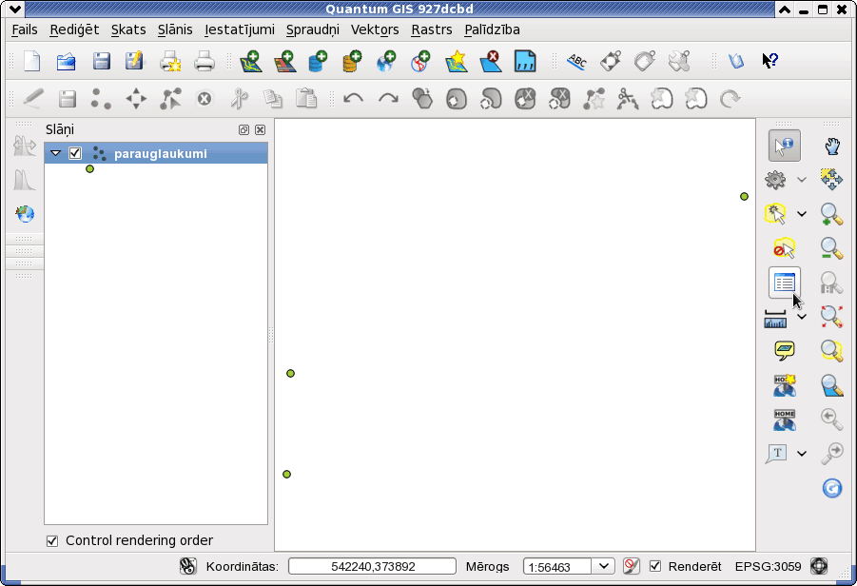Viewport: 857px width, 586px height.
Task: Click the Zoom to Layer magnifier icon
Action: 832,385
